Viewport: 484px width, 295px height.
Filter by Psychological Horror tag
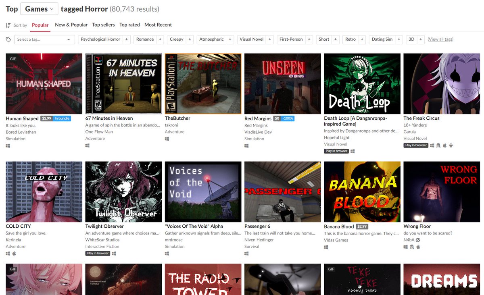[100, 39]
